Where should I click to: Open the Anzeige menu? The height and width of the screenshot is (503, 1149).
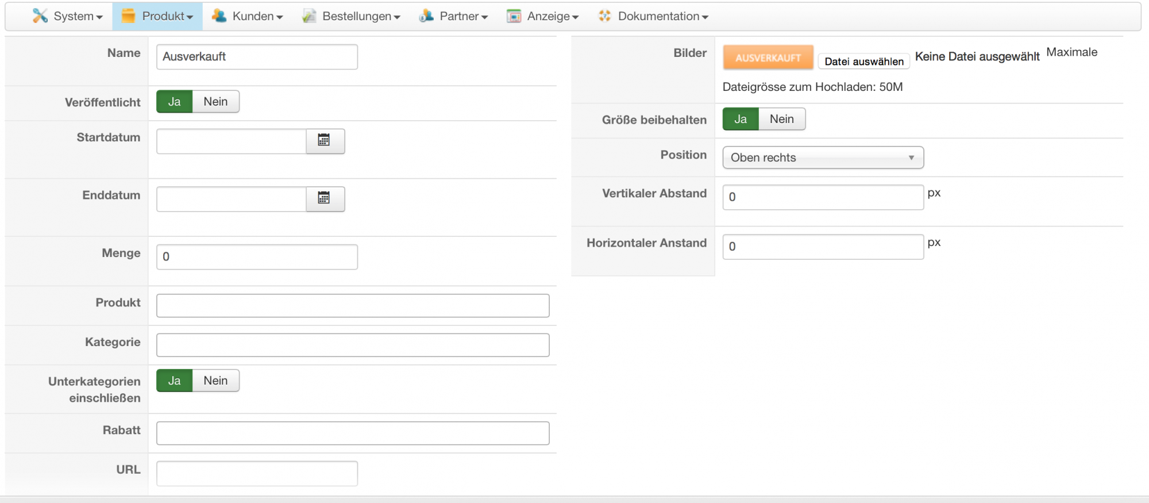[543, 16]
